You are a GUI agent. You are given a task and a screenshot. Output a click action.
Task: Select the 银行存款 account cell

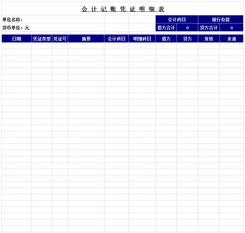pyautogui.click(x=221, y=20)
